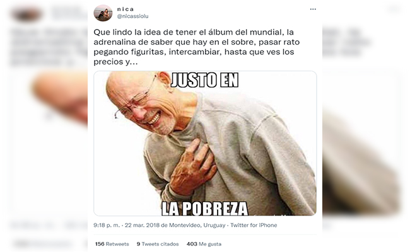
Task: Open the 22 mar. 2018 date link
Action: [x=142, y=225]
